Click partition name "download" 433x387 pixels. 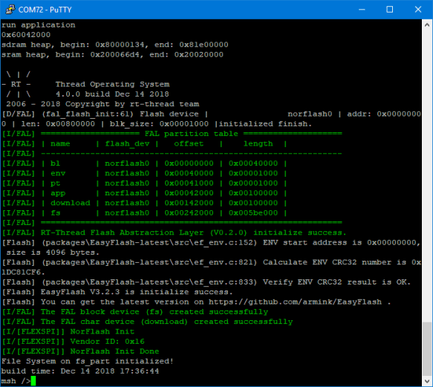pyautogui.click(x=70, y=203)
